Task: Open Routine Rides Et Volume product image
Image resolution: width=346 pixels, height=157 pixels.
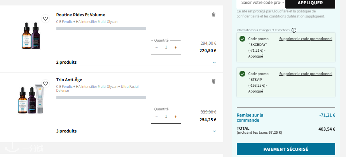Action: click(x=31, y=35)
